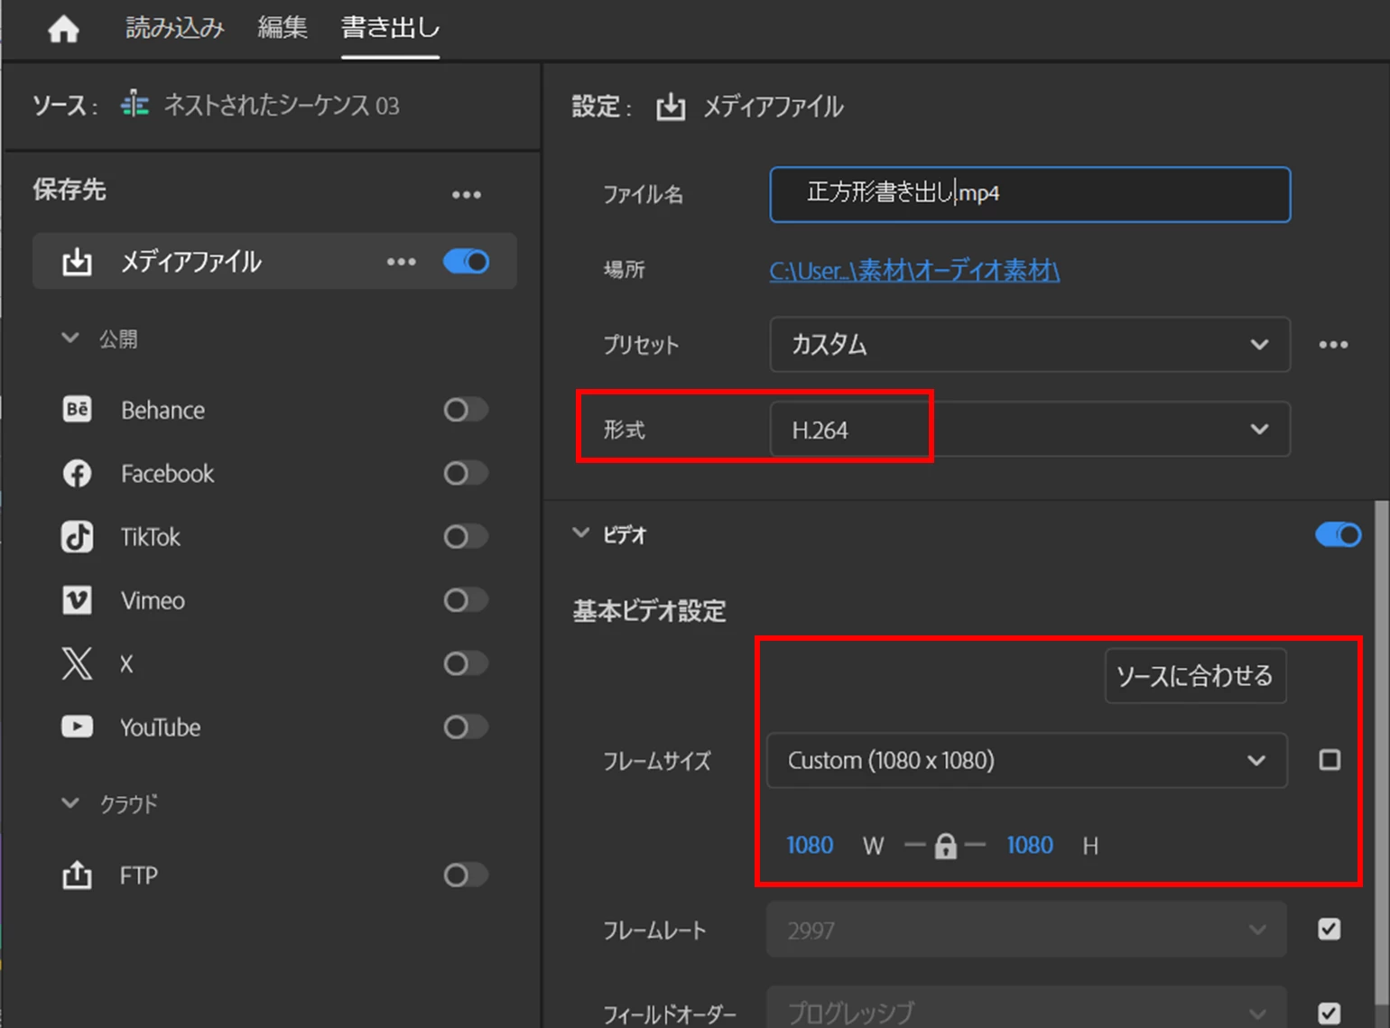This screenshot has height=1028, width=1390.
Task: Uncheck the フレームレート match-source checkbox
Action: tap(1330, 929)
